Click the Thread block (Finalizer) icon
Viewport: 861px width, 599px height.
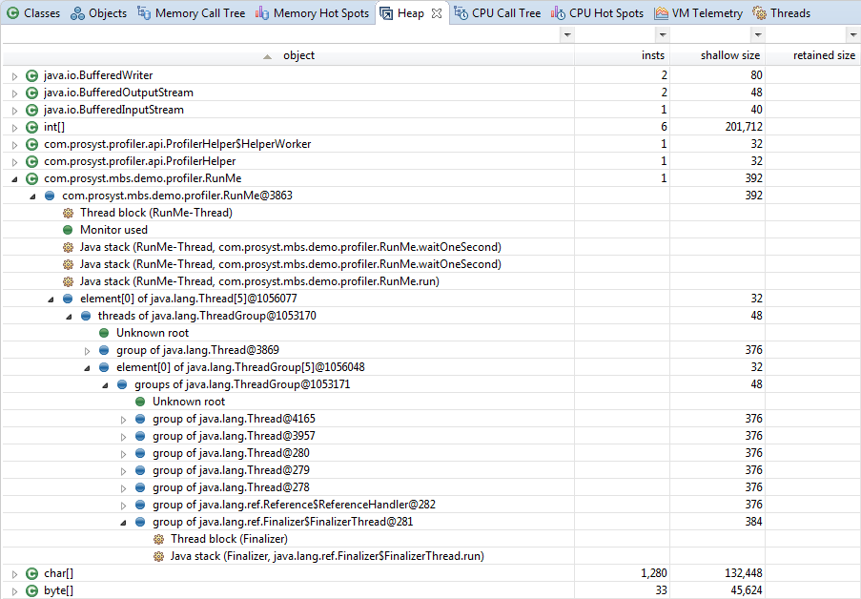pos(158,539)
